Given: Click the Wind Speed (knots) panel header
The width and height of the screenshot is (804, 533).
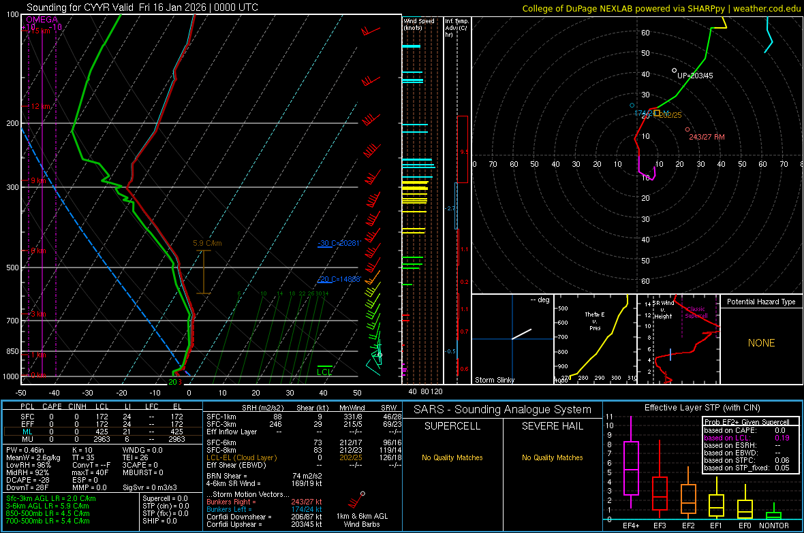Looking at the screenshot, I should point(419,24).
